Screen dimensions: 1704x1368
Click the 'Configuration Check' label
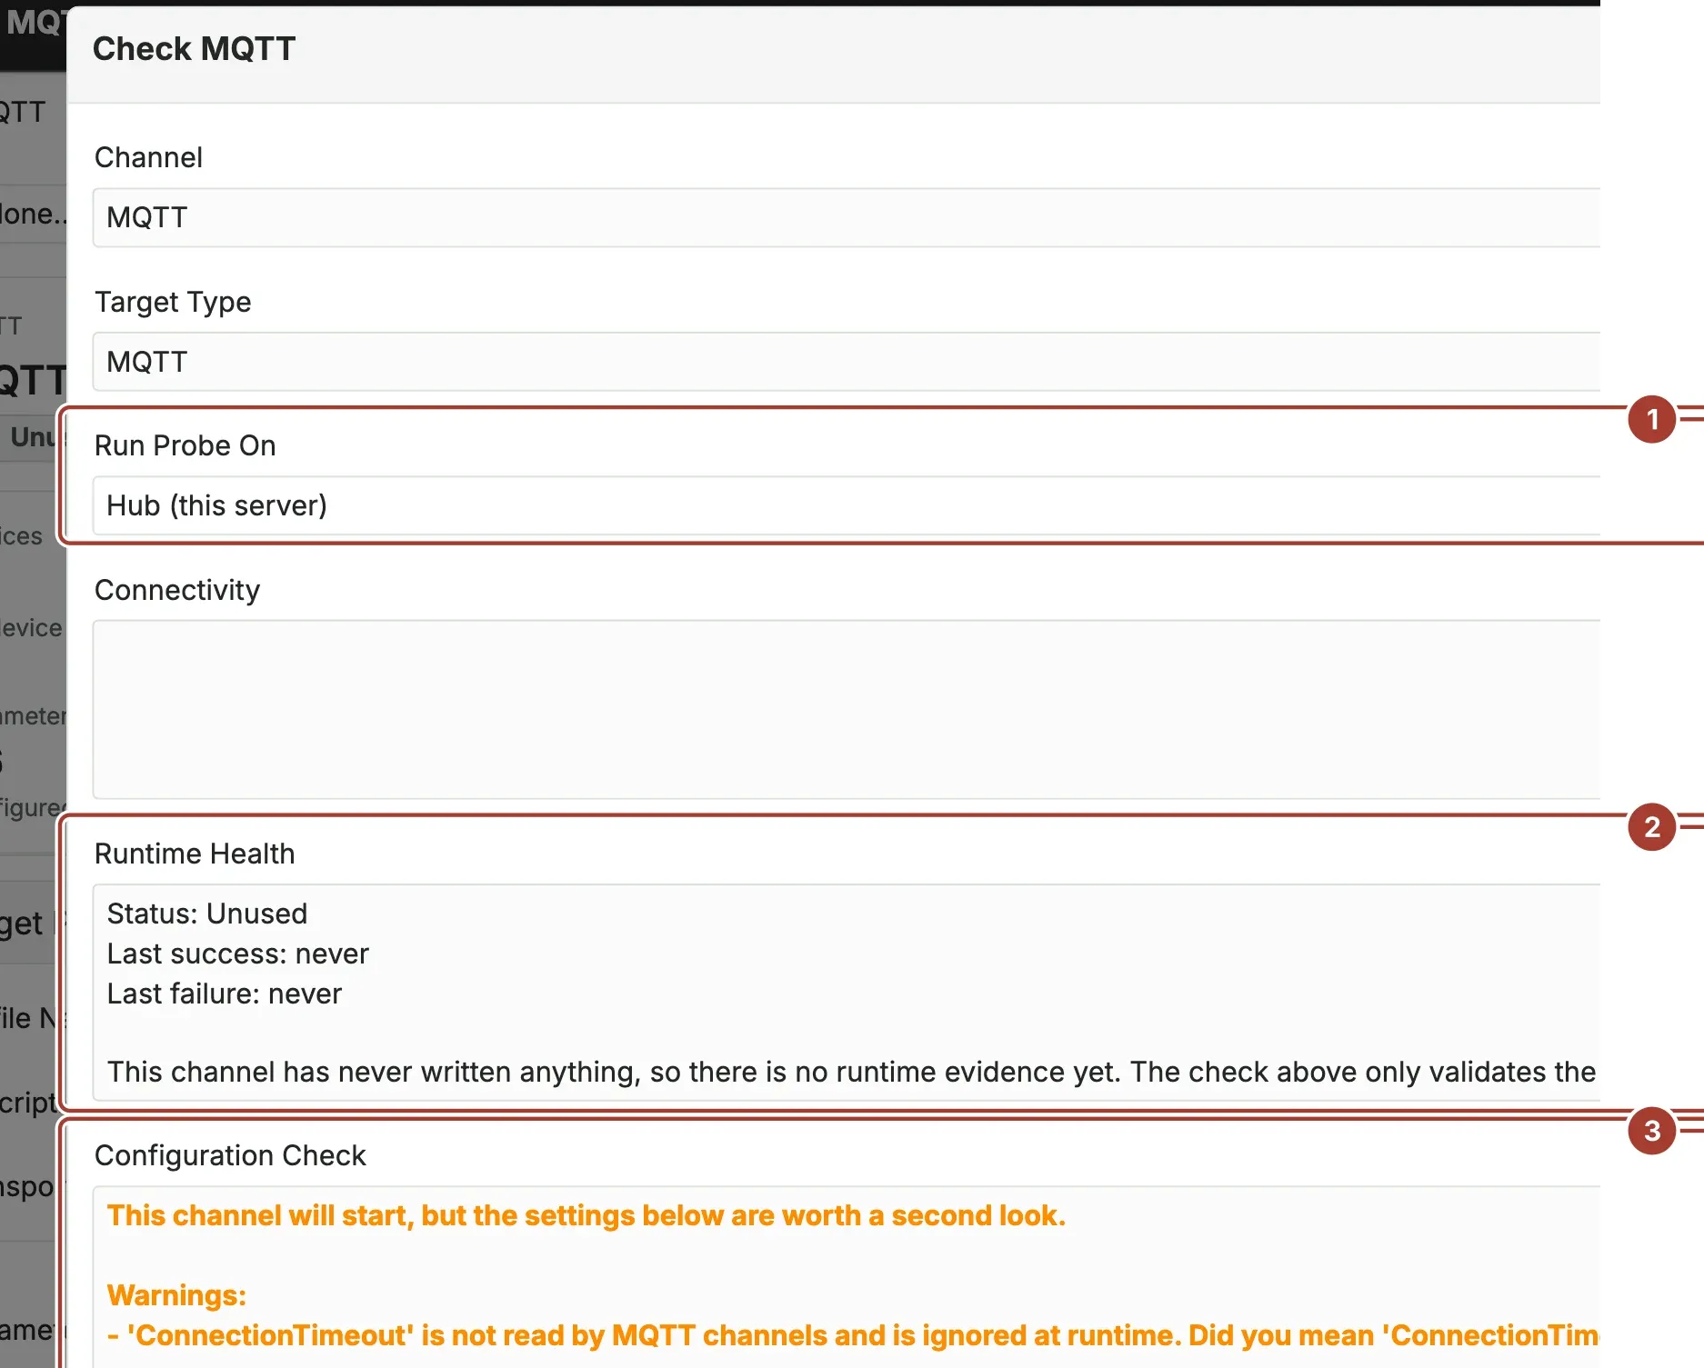click(x=230, y=1155)
